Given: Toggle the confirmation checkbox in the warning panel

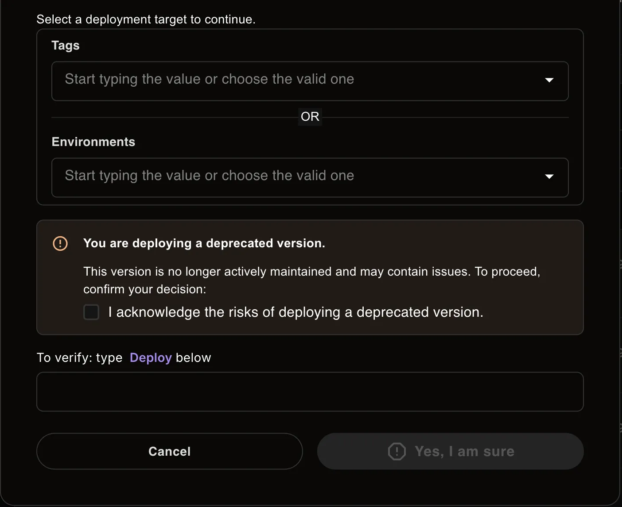Looking at the screenshot, I should point(91,312).
